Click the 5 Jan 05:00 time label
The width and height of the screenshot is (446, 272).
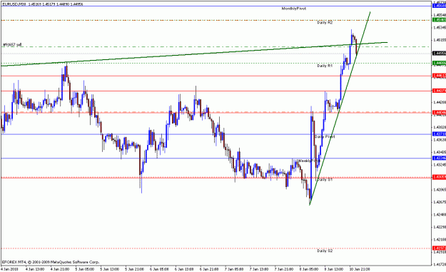(85, 269)
